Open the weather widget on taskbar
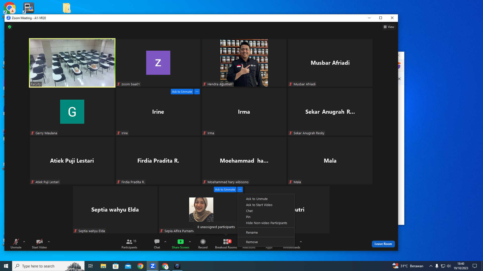The height and width of the screenshot is (271, 483). [x=408, y=266]
